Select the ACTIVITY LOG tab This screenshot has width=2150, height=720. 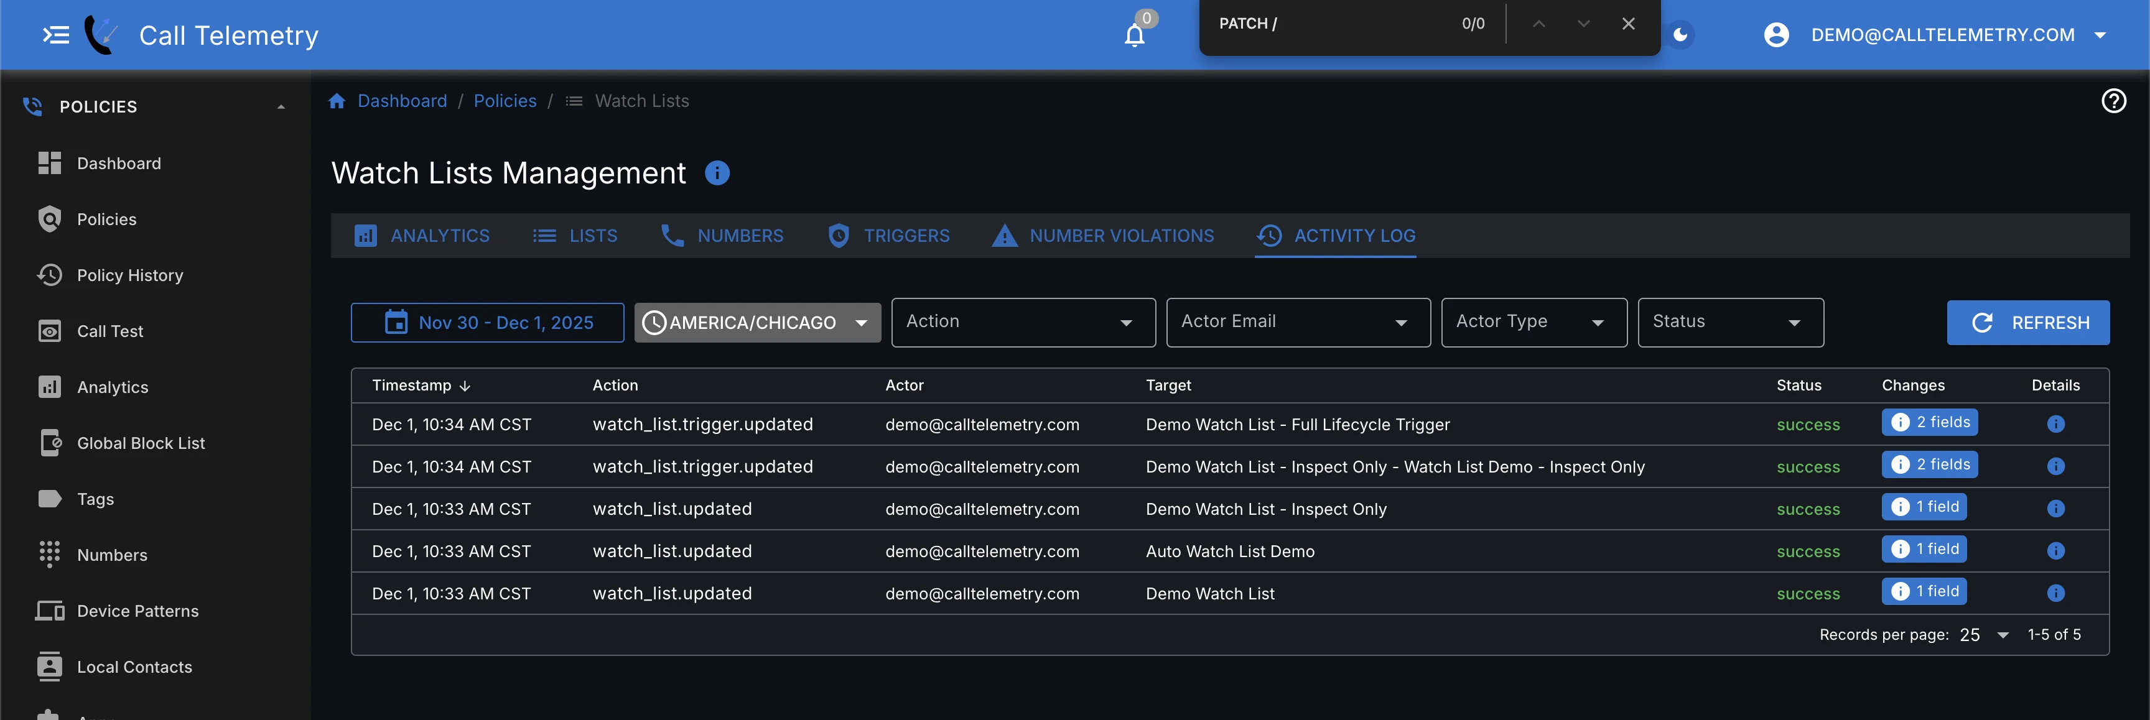(x=1336, y=236)
